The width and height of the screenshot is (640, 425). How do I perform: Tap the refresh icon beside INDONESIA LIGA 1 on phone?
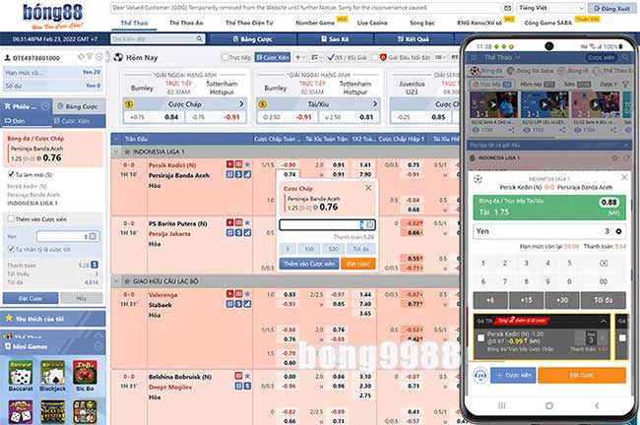coord(626,157)
